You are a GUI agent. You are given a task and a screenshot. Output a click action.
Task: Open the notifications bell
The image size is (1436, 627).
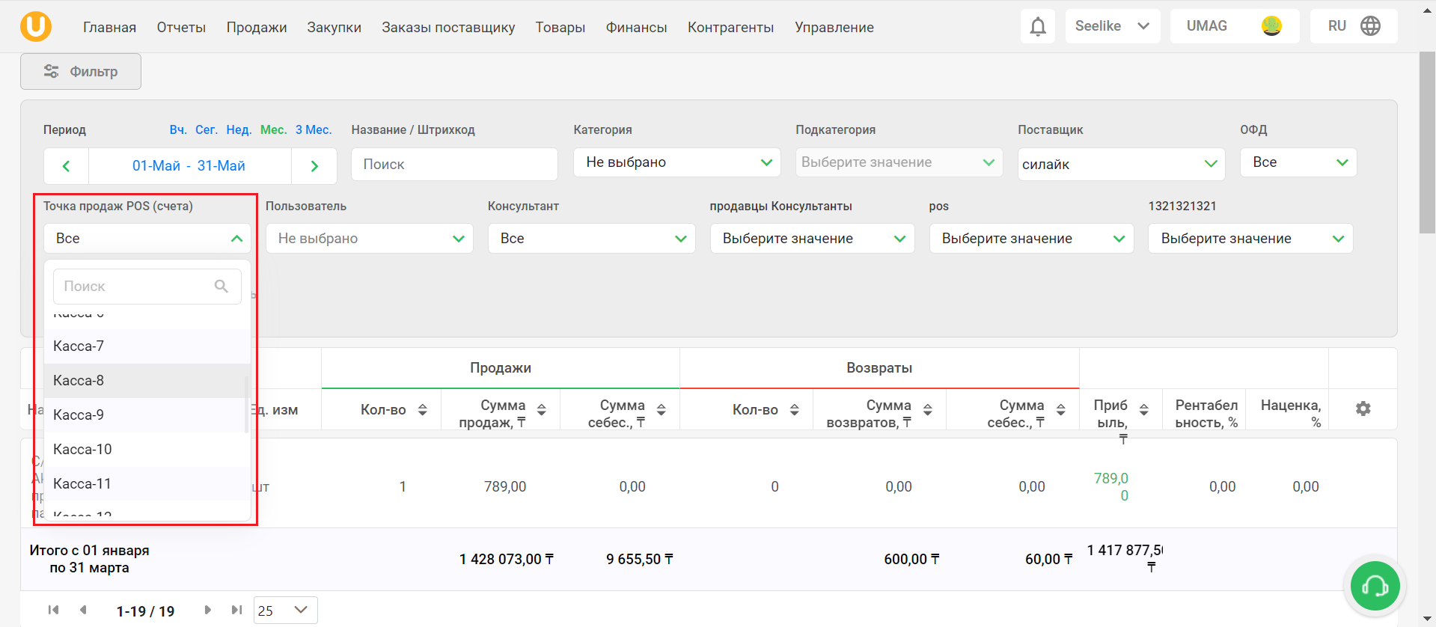coord(1037,26)
